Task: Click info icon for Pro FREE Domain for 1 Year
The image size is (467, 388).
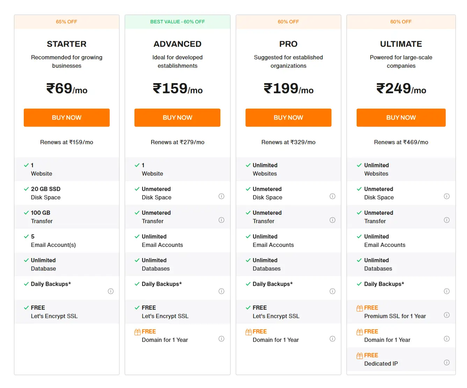Action: click(333, 338)
